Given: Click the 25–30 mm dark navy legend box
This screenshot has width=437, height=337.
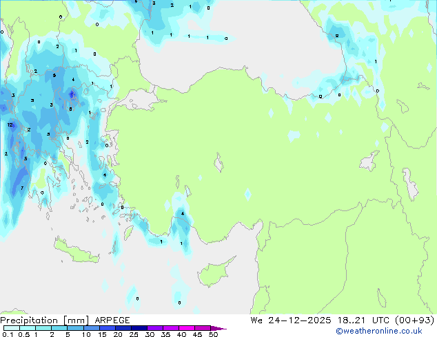Looking at the screenshot, I should [139, 328].
